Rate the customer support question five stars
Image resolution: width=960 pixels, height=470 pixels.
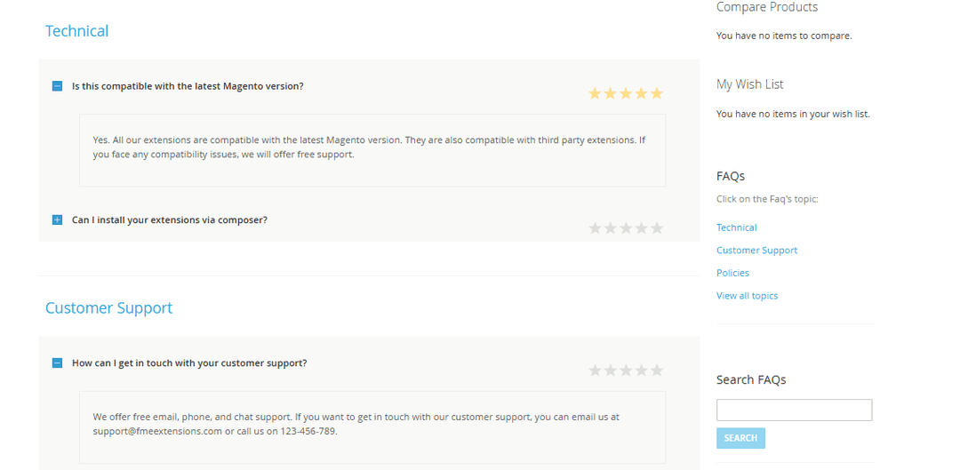point(657,370)
